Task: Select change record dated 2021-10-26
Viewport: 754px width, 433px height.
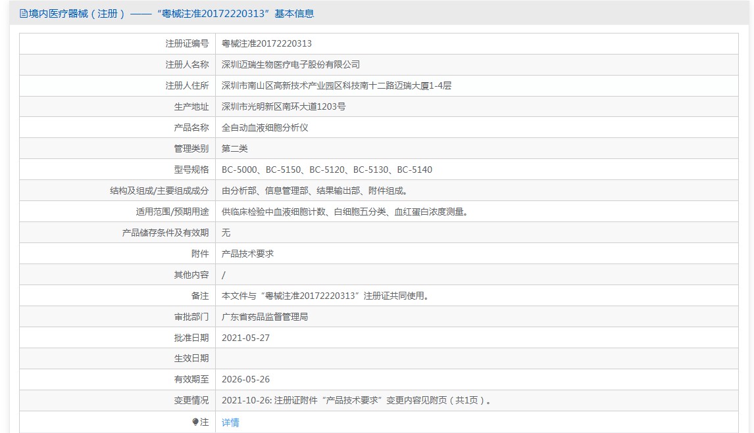Action: coord(357,400)
